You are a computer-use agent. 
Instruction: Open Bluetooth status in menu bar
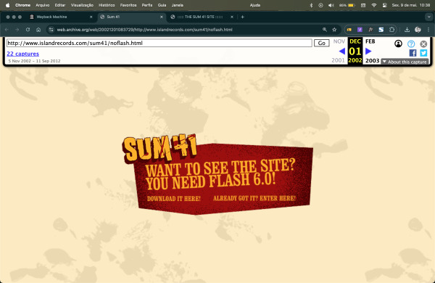(x=311, y=5)
